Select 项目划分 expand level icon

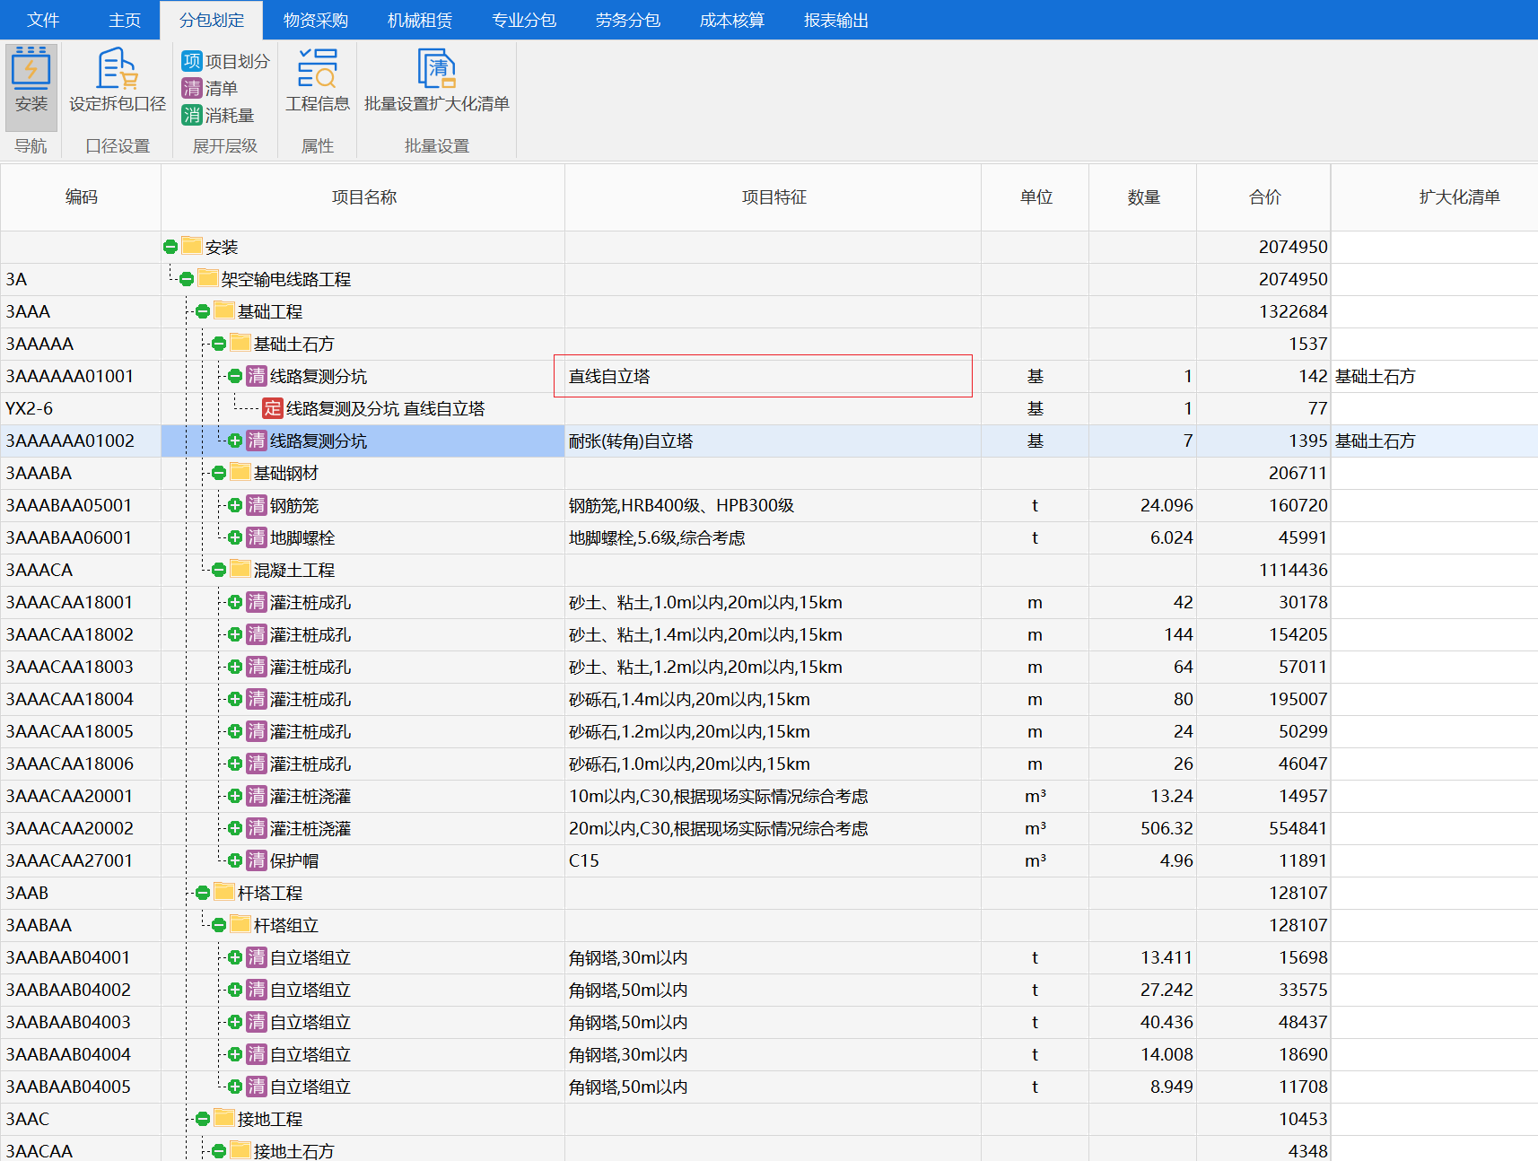(x=192, y=61)
